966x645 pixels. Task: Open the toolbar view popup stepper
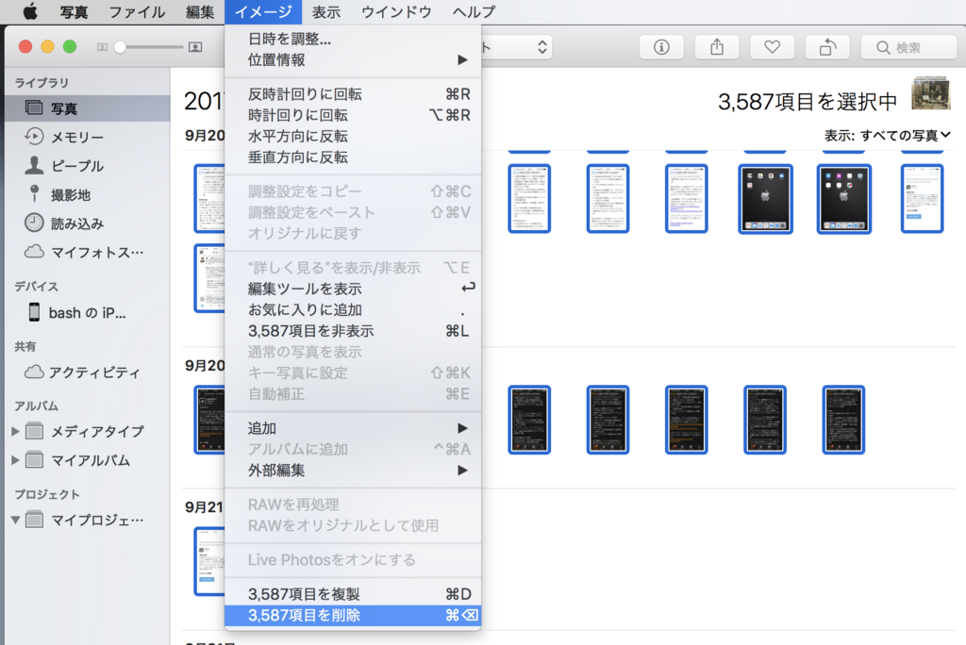point(542,47)
